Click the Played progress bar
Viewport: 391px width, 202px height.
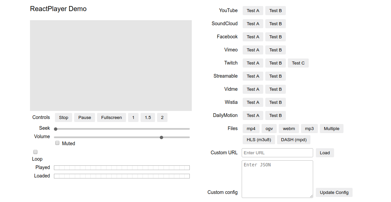122,168
